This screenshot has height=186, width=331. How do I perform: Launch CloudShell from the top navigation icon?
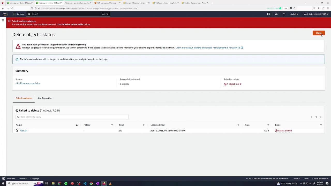click(269, 14)
